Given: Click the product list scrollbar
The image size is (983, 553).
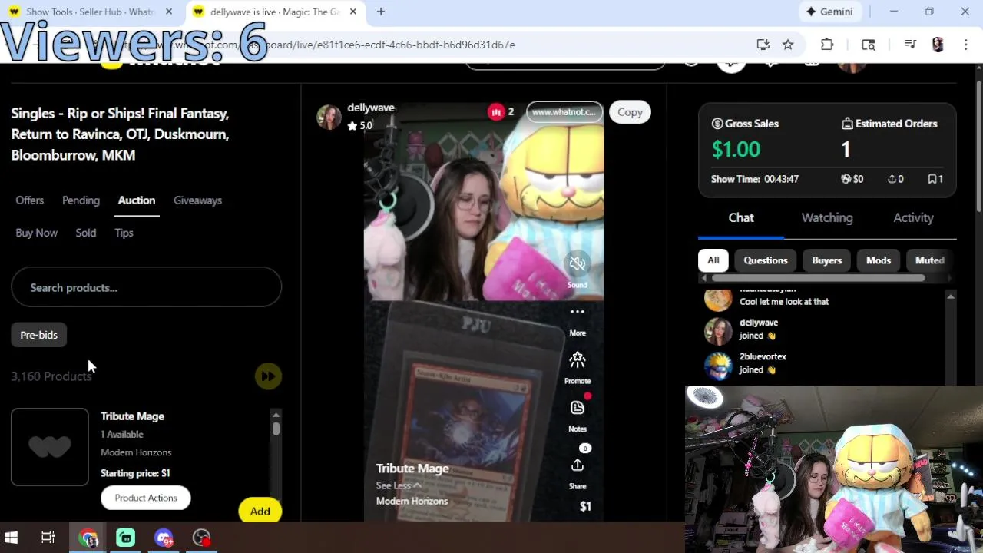Looking at the screenshot, I should tap(276, 428).
